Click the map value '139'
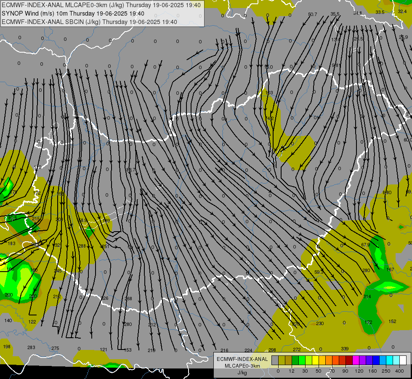The height and width of the screenshot is (379, 412). (x=37, y=168)
